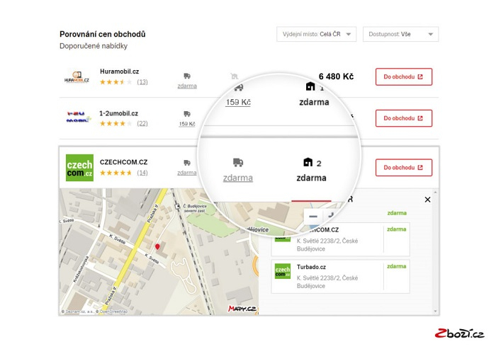Screen dimensions: 496x349
Task: Click the 1-2umobil.cz shop logo
Action: point(78,118)
